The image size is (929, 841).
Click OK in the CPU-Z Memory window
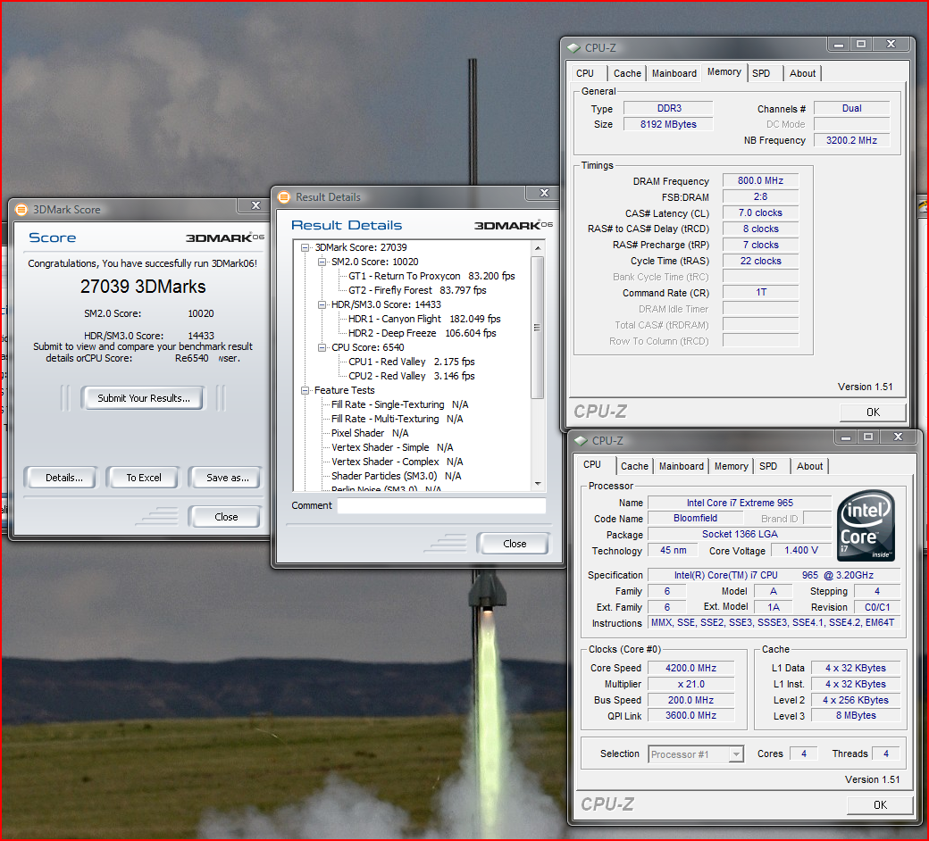tap(873, 412)
